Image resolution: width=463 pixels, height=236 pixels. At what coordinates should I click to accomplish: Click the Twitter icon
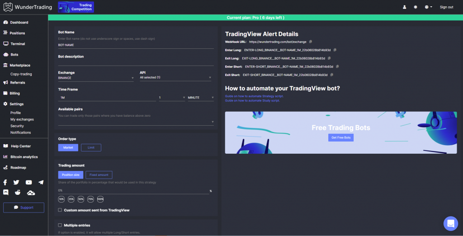(x=16, y=182)
